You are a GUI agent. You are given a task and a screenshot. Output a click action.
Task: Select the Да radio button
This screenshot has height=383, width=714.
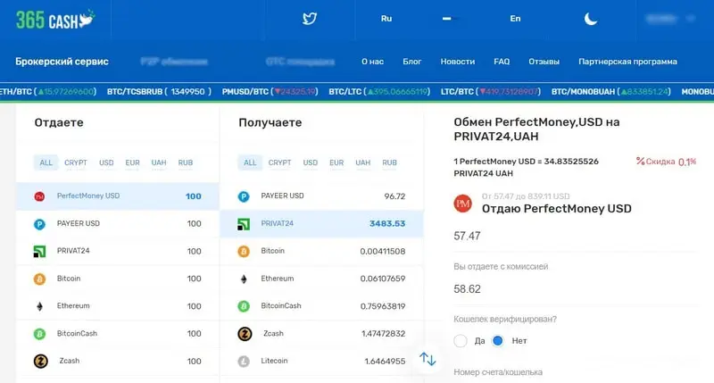tap(461, 341)
